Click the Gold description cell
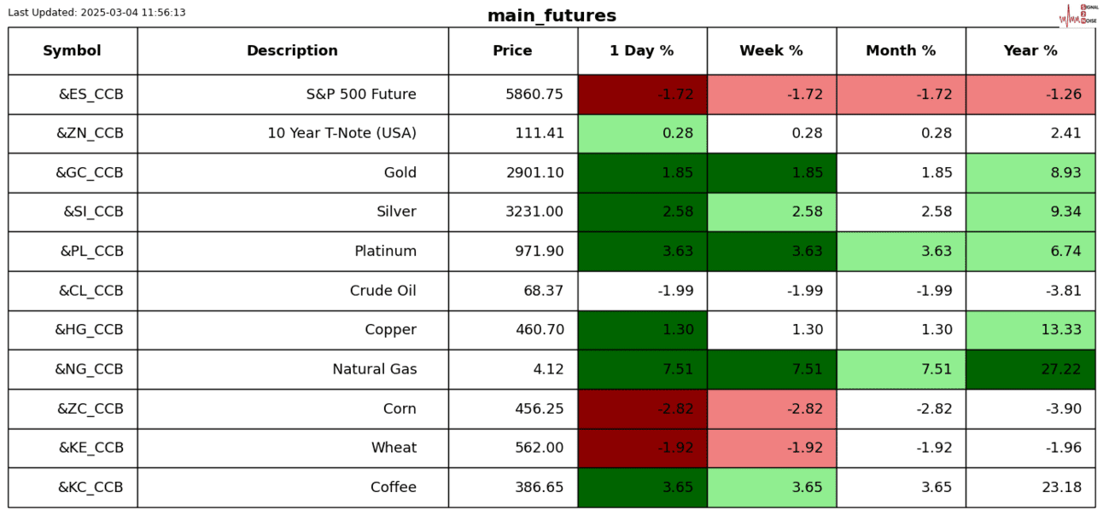This screenshot has height=515, width=1103. click(400, 173)
